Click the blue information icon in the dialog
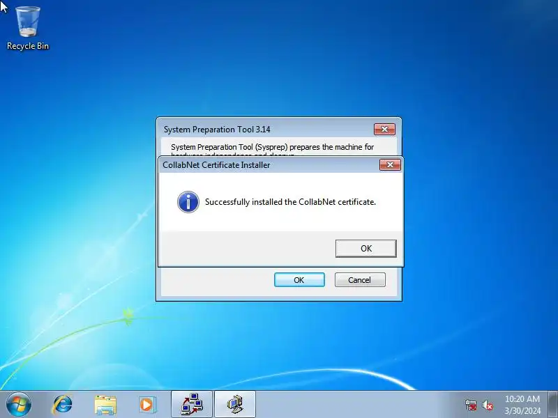Image resolution: width=558 pixels, height=418 pixels. click(x=188, y=202)
